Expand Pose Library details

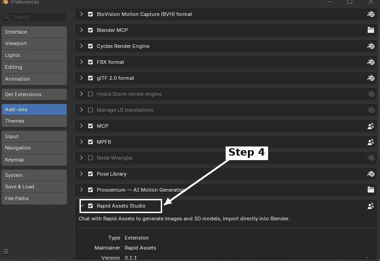click(x=81, y=174)
